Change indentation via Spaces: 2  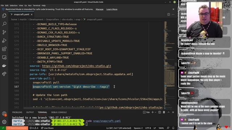tap(138, 128)
